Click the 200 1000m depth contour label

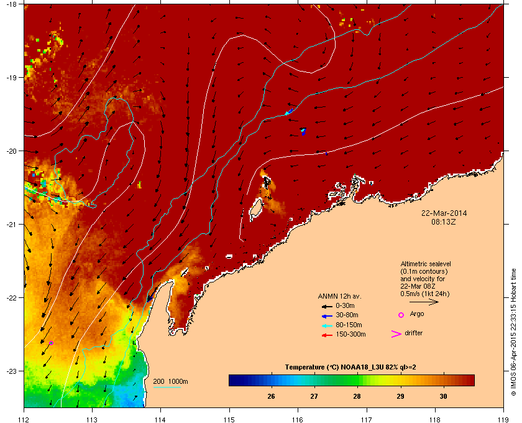click(x=170, y=381)
